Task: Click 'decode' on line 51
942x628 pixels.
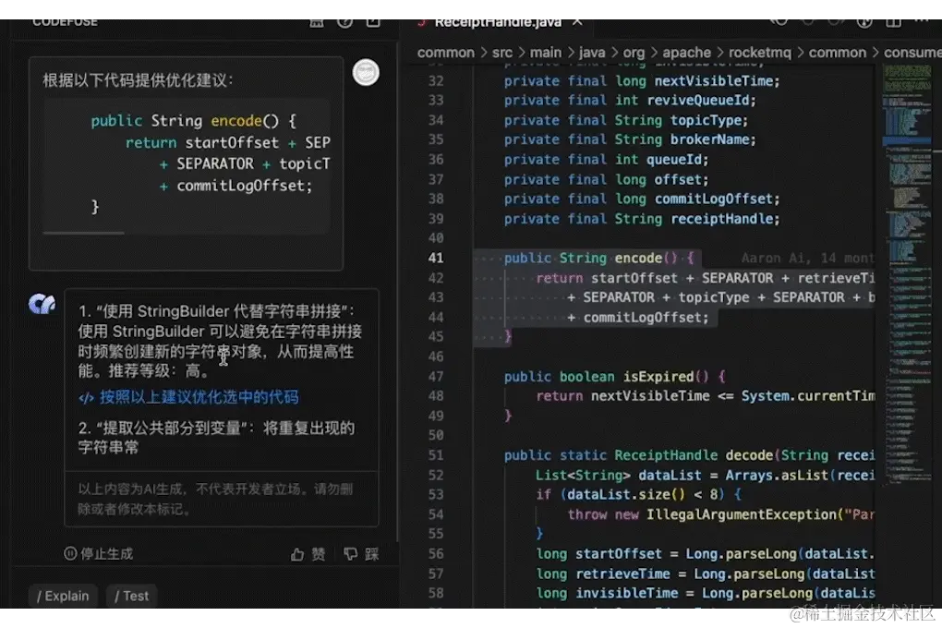Action: click(x=749, y=455)
